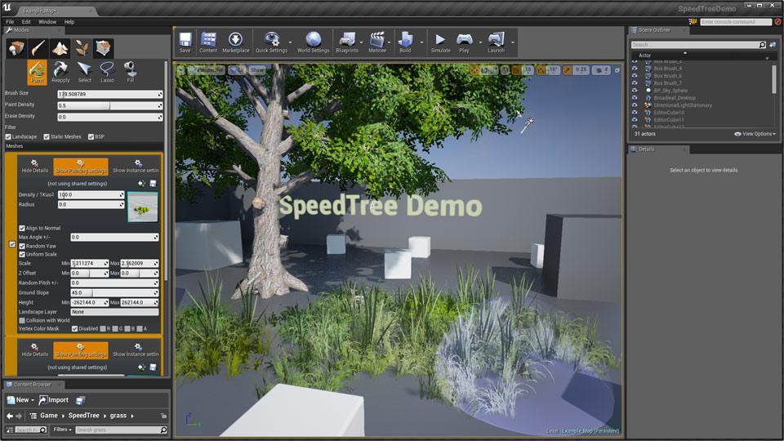Click the Import button
The height and width of the screenshot is (441, 784).
tap(54, 400)
